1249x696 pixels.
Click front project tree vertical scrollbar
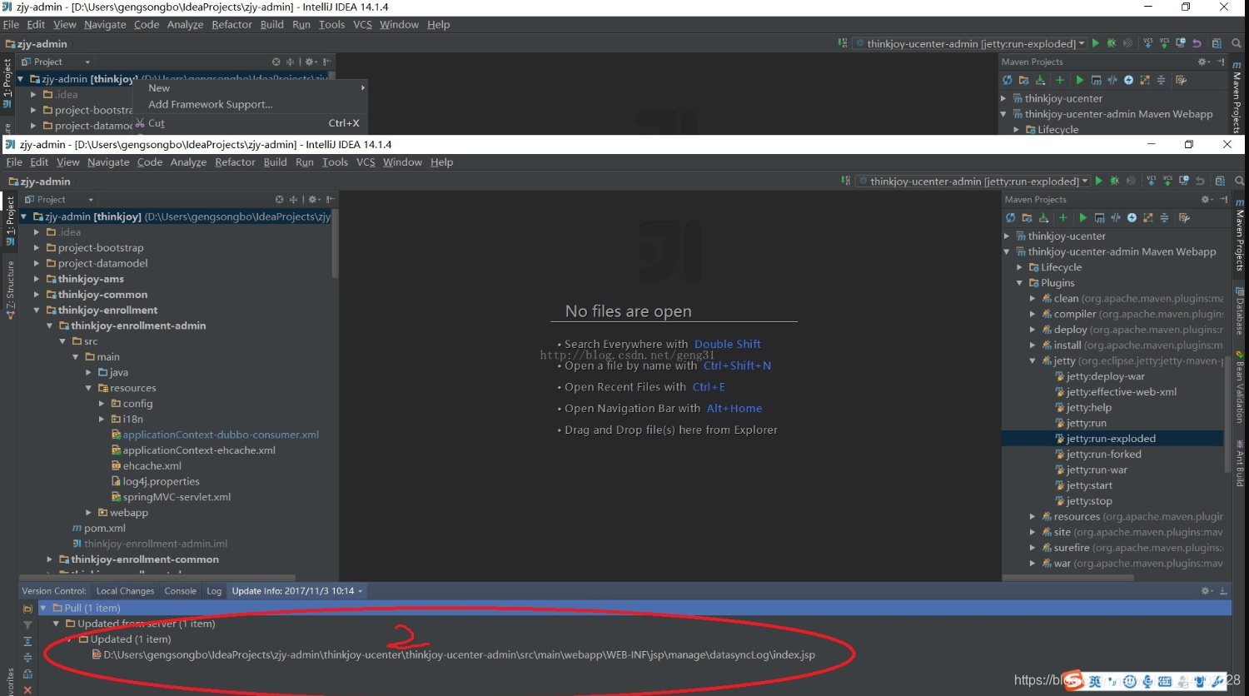coord(335,243)
